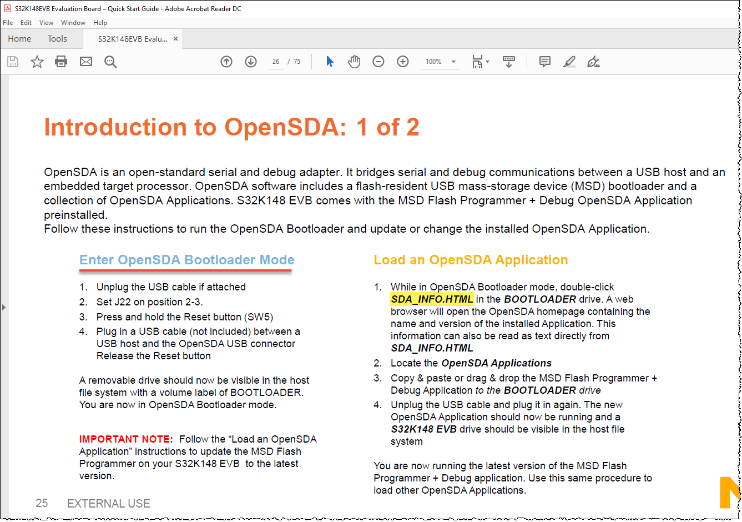This screenshot has height=522, width=742.
Task: Click the Save file icon
Action: [x=12, y=62]
